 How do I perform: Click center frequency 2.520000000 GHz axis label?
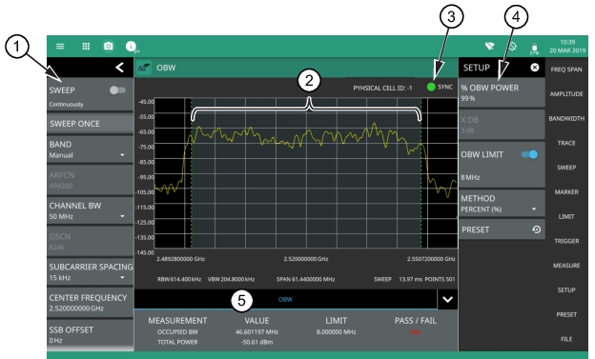[306, 259]
